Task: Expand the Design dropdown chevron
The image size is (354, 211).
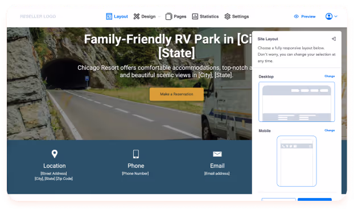Action: coord(159,16)
